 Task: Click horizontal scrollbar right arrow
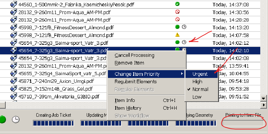click(x=263, y=105)
